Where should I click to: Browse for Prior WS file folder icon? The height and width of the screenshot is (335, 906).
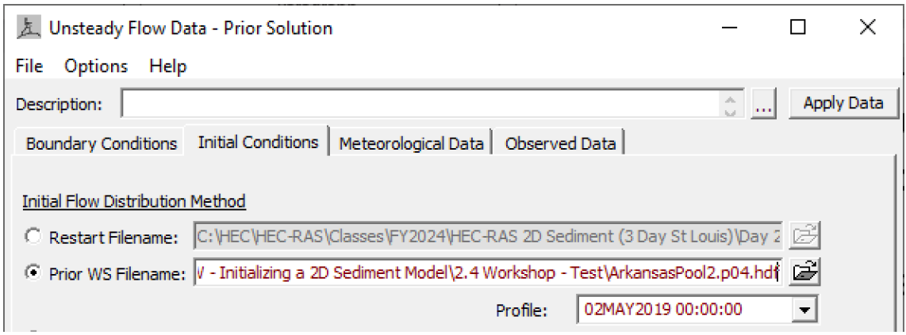[804, 271]
